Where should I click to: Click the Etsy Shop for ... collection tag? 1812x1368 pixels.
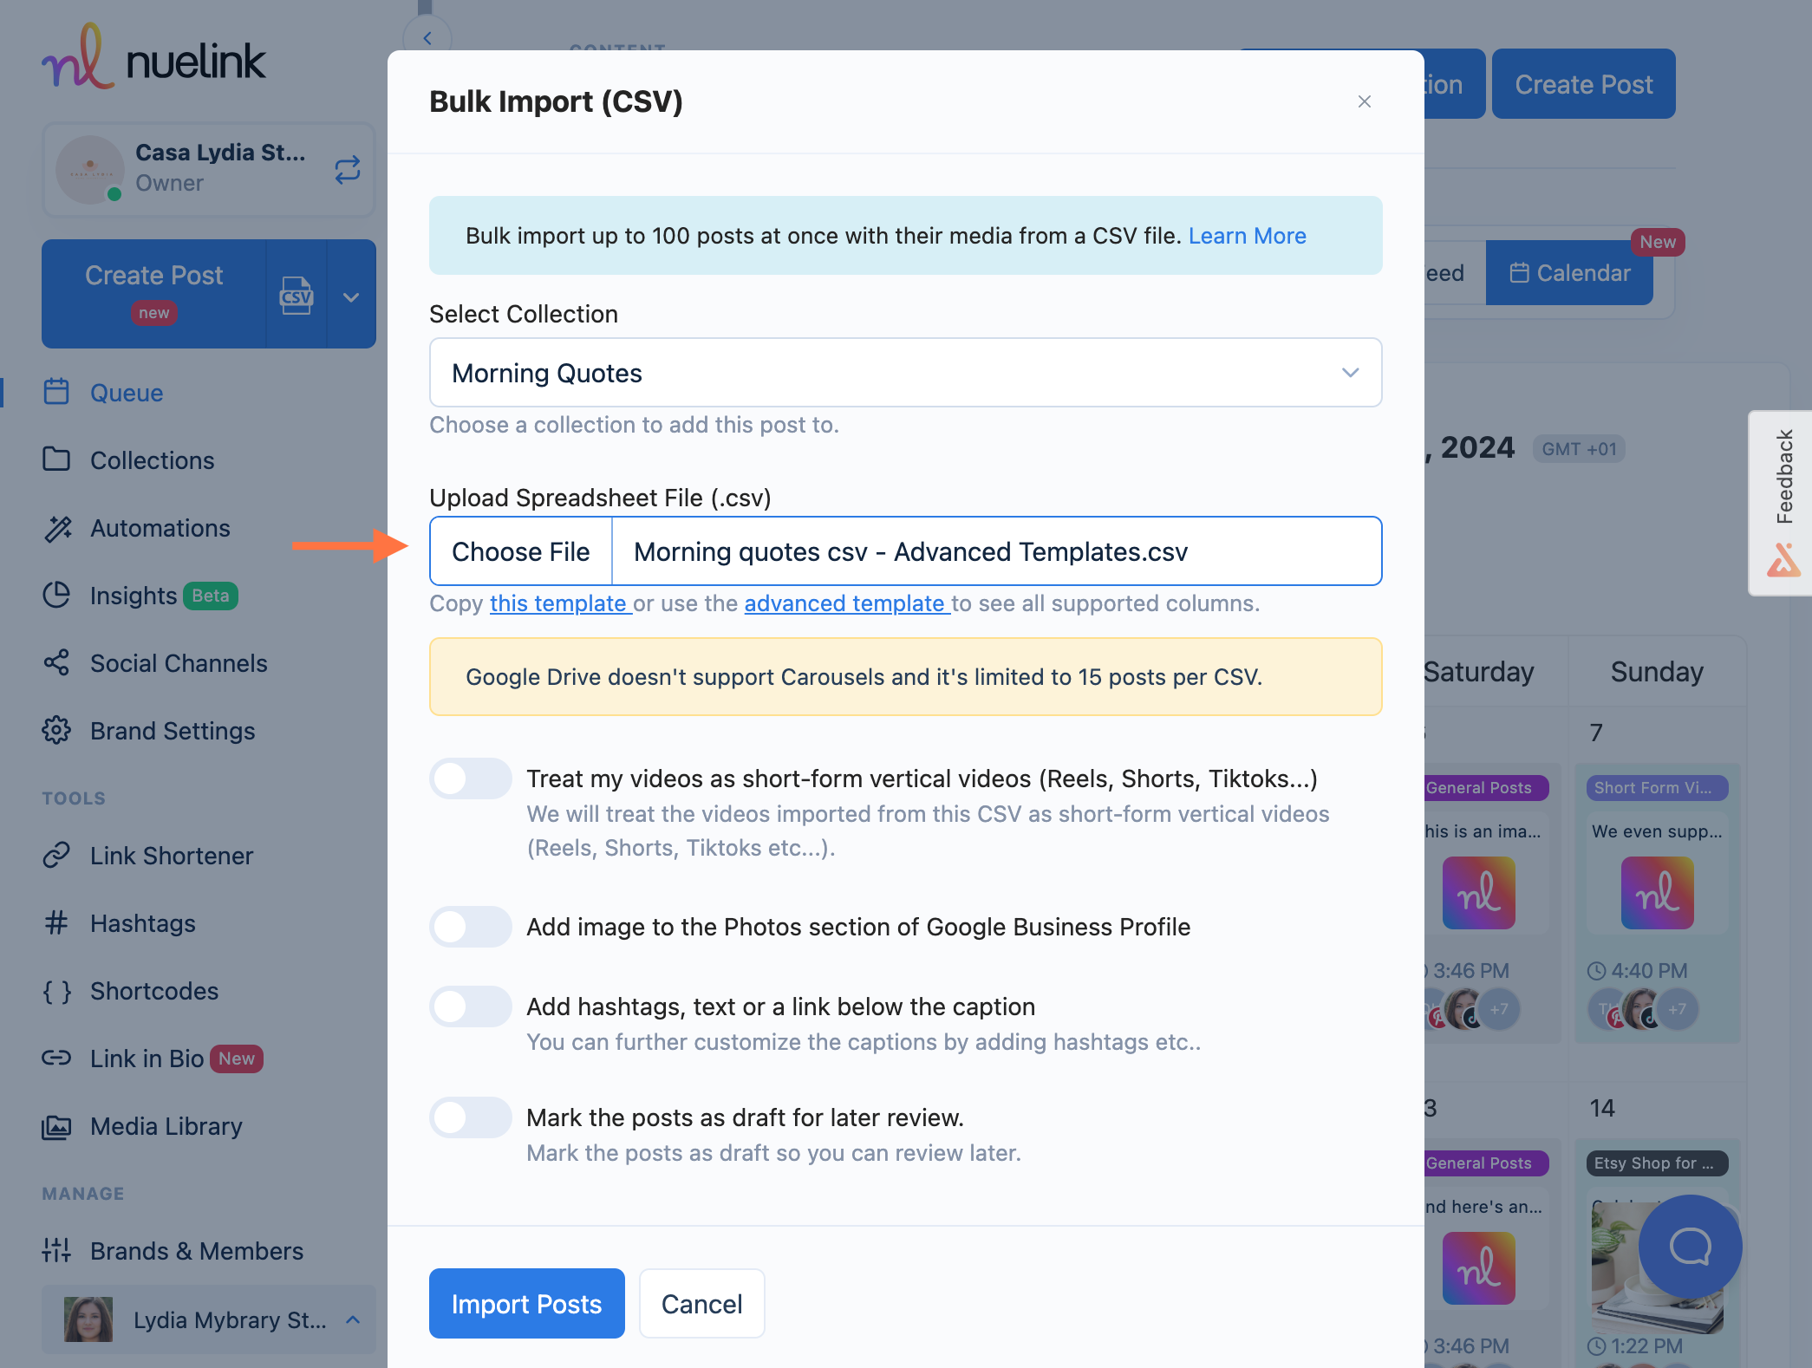point(1657,1163)
